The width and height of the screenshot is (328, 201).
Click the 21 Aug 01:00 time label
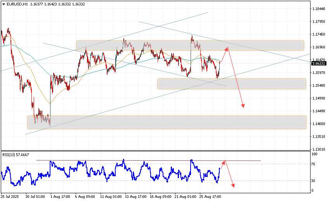click(x=186, y=197)
